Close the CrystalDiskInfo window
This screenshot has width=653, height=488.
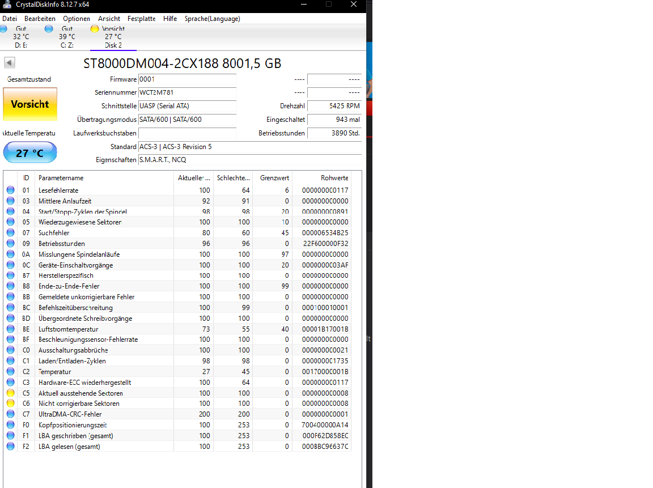(354, 5)
